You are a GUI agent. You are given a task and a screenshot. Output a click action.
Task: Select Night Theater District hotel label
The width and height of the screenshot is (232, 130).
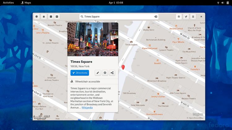(176, 78)
